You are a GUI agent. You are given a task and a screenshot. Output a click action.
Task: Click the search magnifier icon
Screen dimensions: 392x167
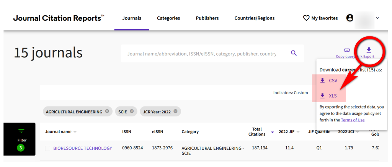(294, 53)
